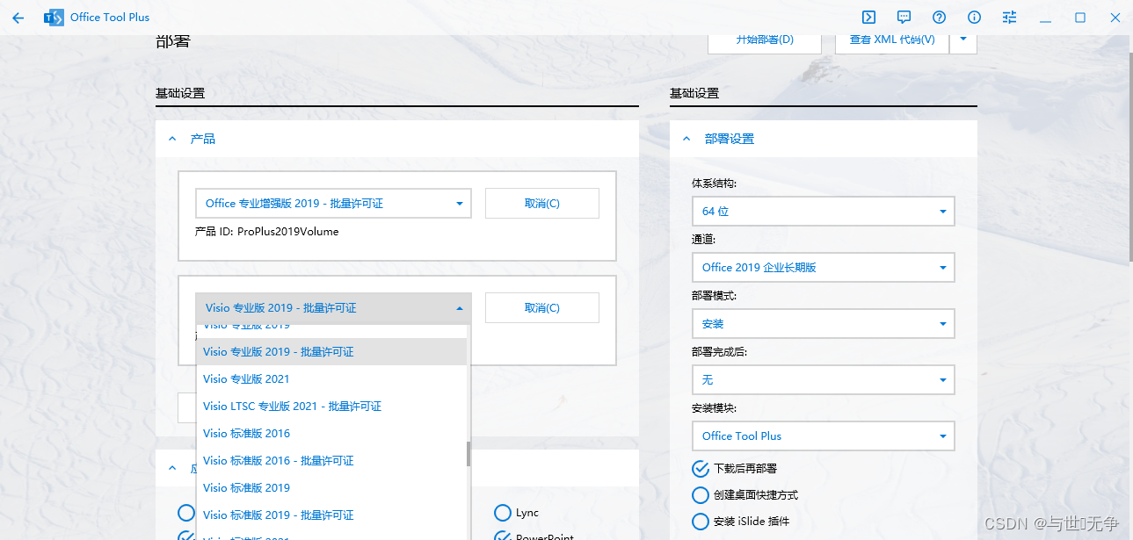The width and height of the screenshot is (1133, 540).
Task: Open the 体系结构 64 位 dropdown
Action: (x=823, y=212)
